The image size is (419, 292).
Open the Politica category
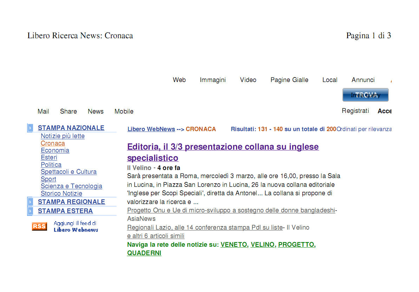click(51, 165)
